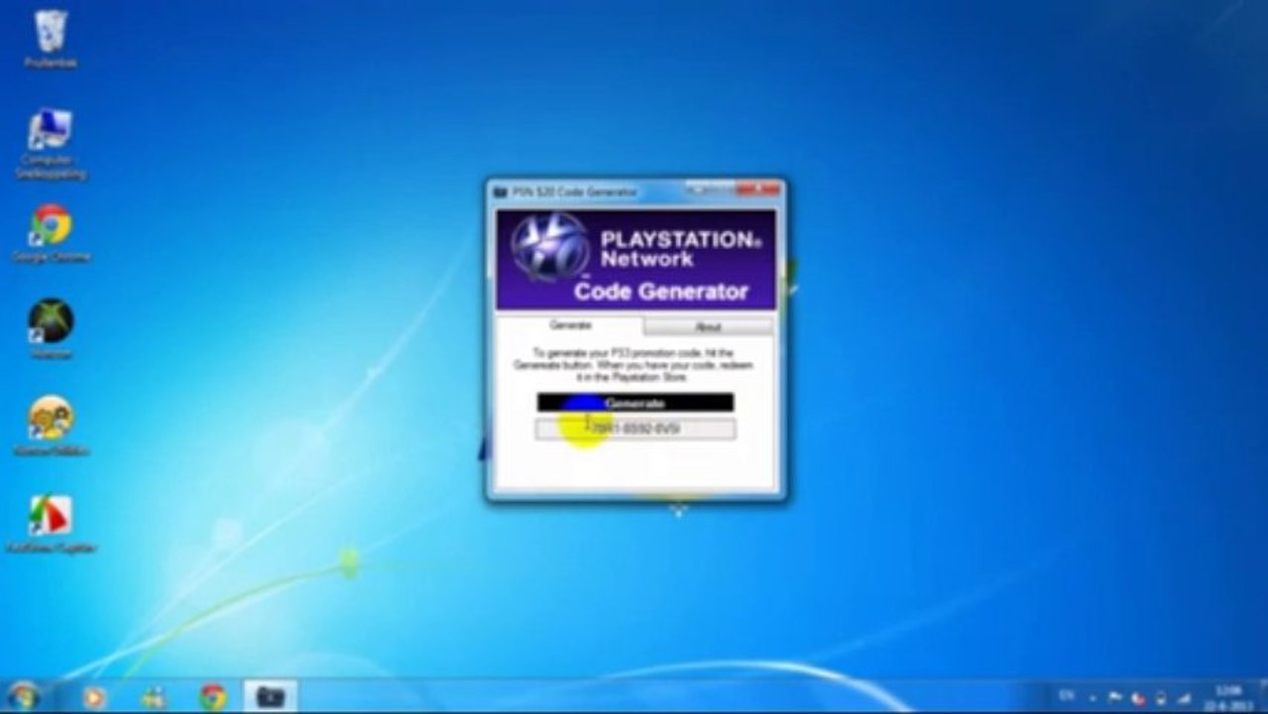Viewport: 1268px width, 714px height.
Task: Click the generated code text field
Action: [635, 428]
